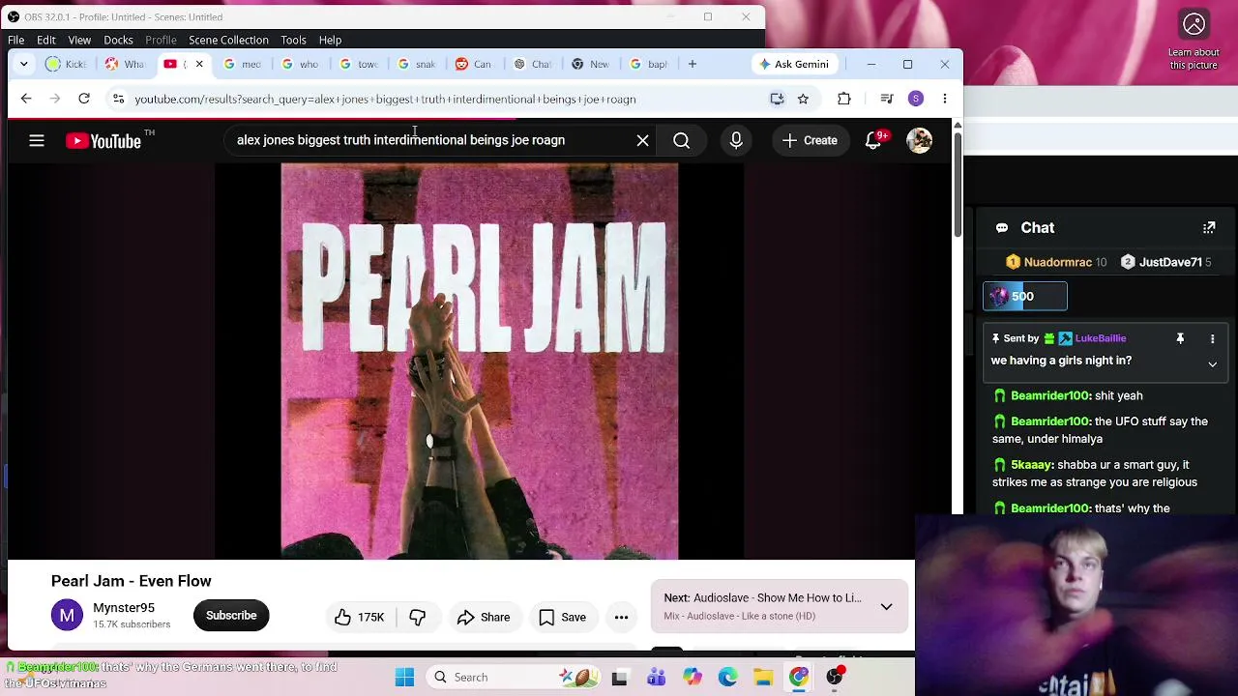1238x696 pixels.
Task: Expand the Next Audioslave mix panel
Action: click(886, 606)
